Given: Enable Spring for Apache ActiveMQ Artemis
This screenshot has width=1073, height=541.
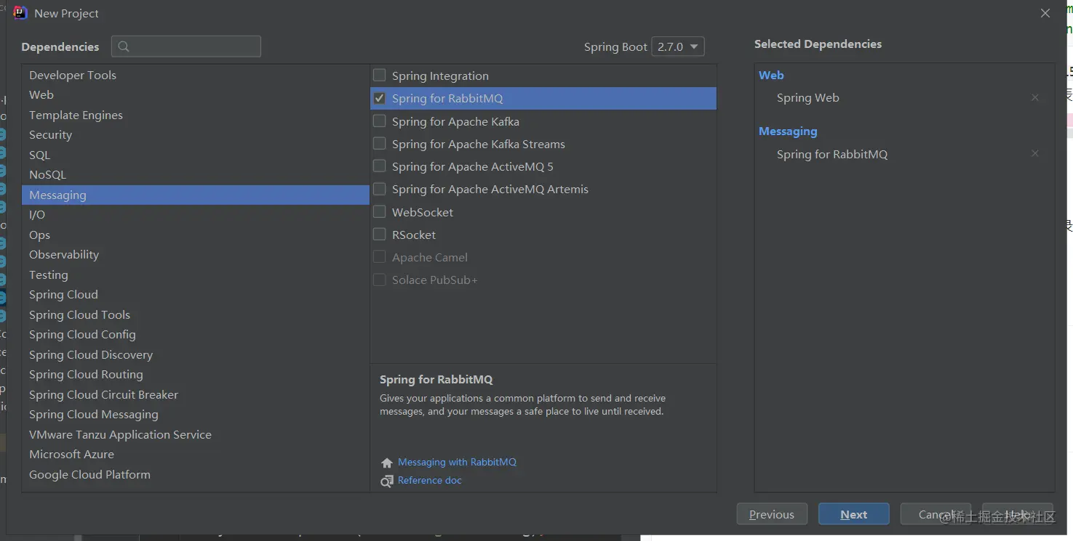Looking at the screenshot, I should pyautogui.click(x=379, y=189).
